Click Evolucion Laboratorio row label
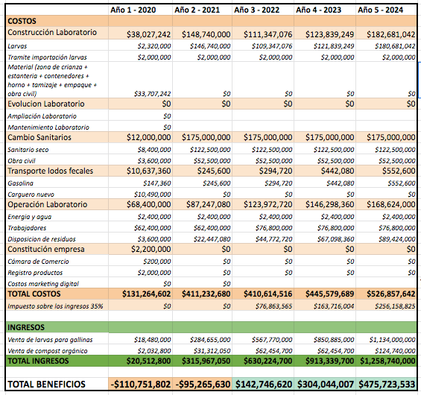 pyautogui.click(x=57, y=104)
